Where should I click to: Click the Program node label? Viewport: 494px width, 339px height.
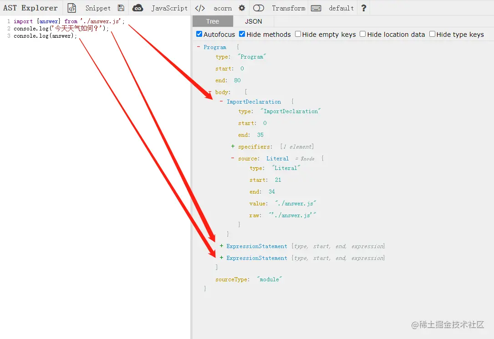pyautogui.click(x=215, y=47)
